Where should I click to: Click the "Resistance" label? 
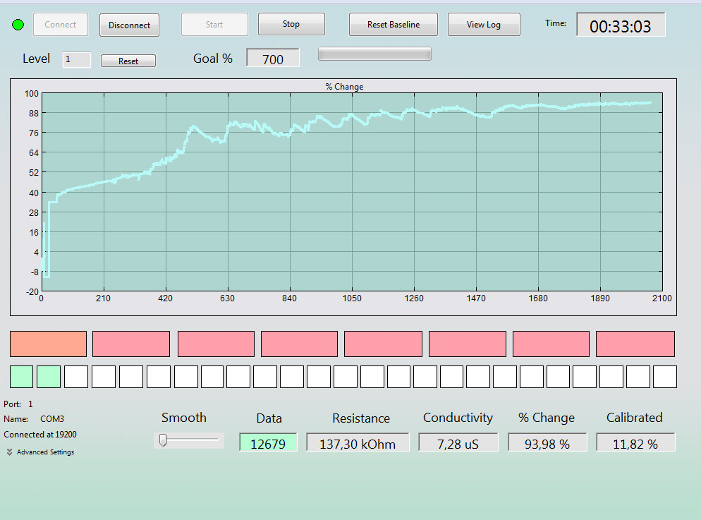(361, 418)
